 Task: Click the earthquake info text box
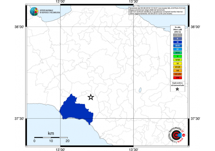pos(157,11)
